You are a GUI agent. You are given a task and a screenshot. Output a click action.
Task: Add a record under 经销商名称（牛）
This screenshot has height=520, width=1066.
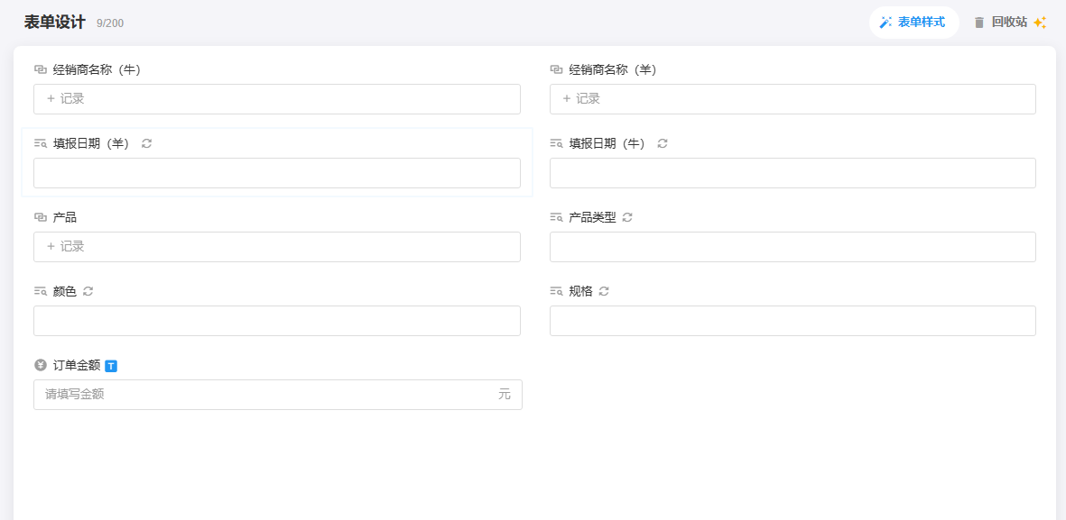click(66, 99)
